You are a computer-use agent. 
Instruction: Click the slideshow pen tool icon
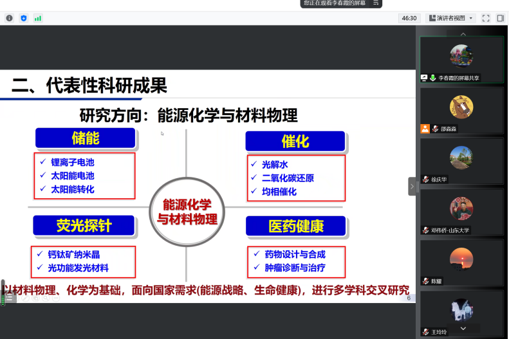24,298
